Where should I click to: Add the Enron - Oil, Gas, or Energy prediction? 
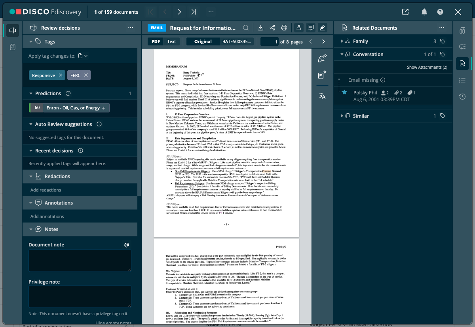[104, 108]
